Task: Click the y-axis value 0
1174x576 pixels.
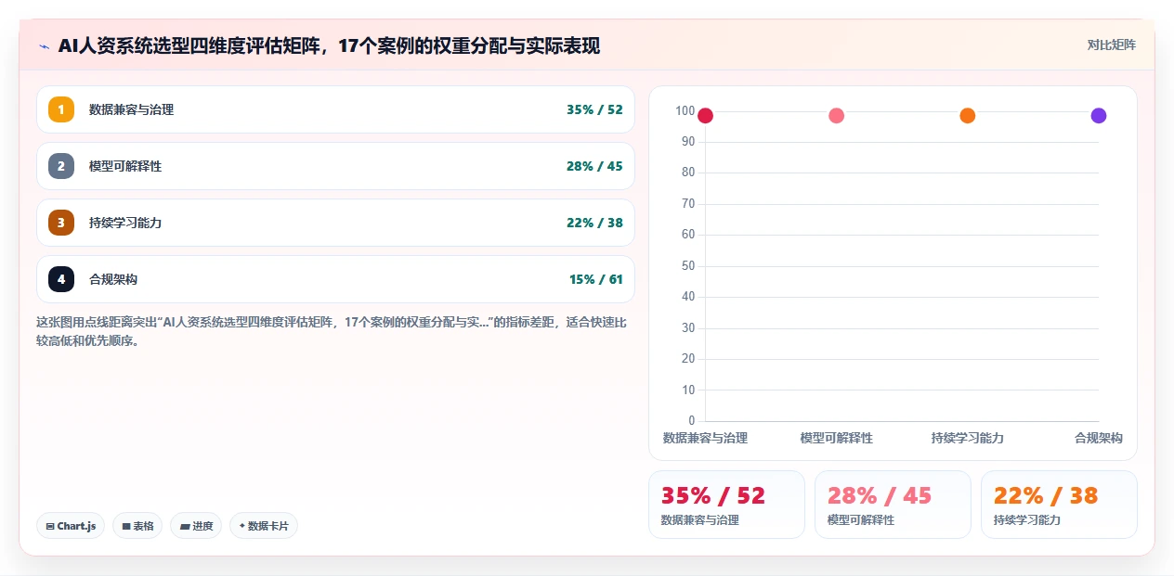Action: coord(691,421)
